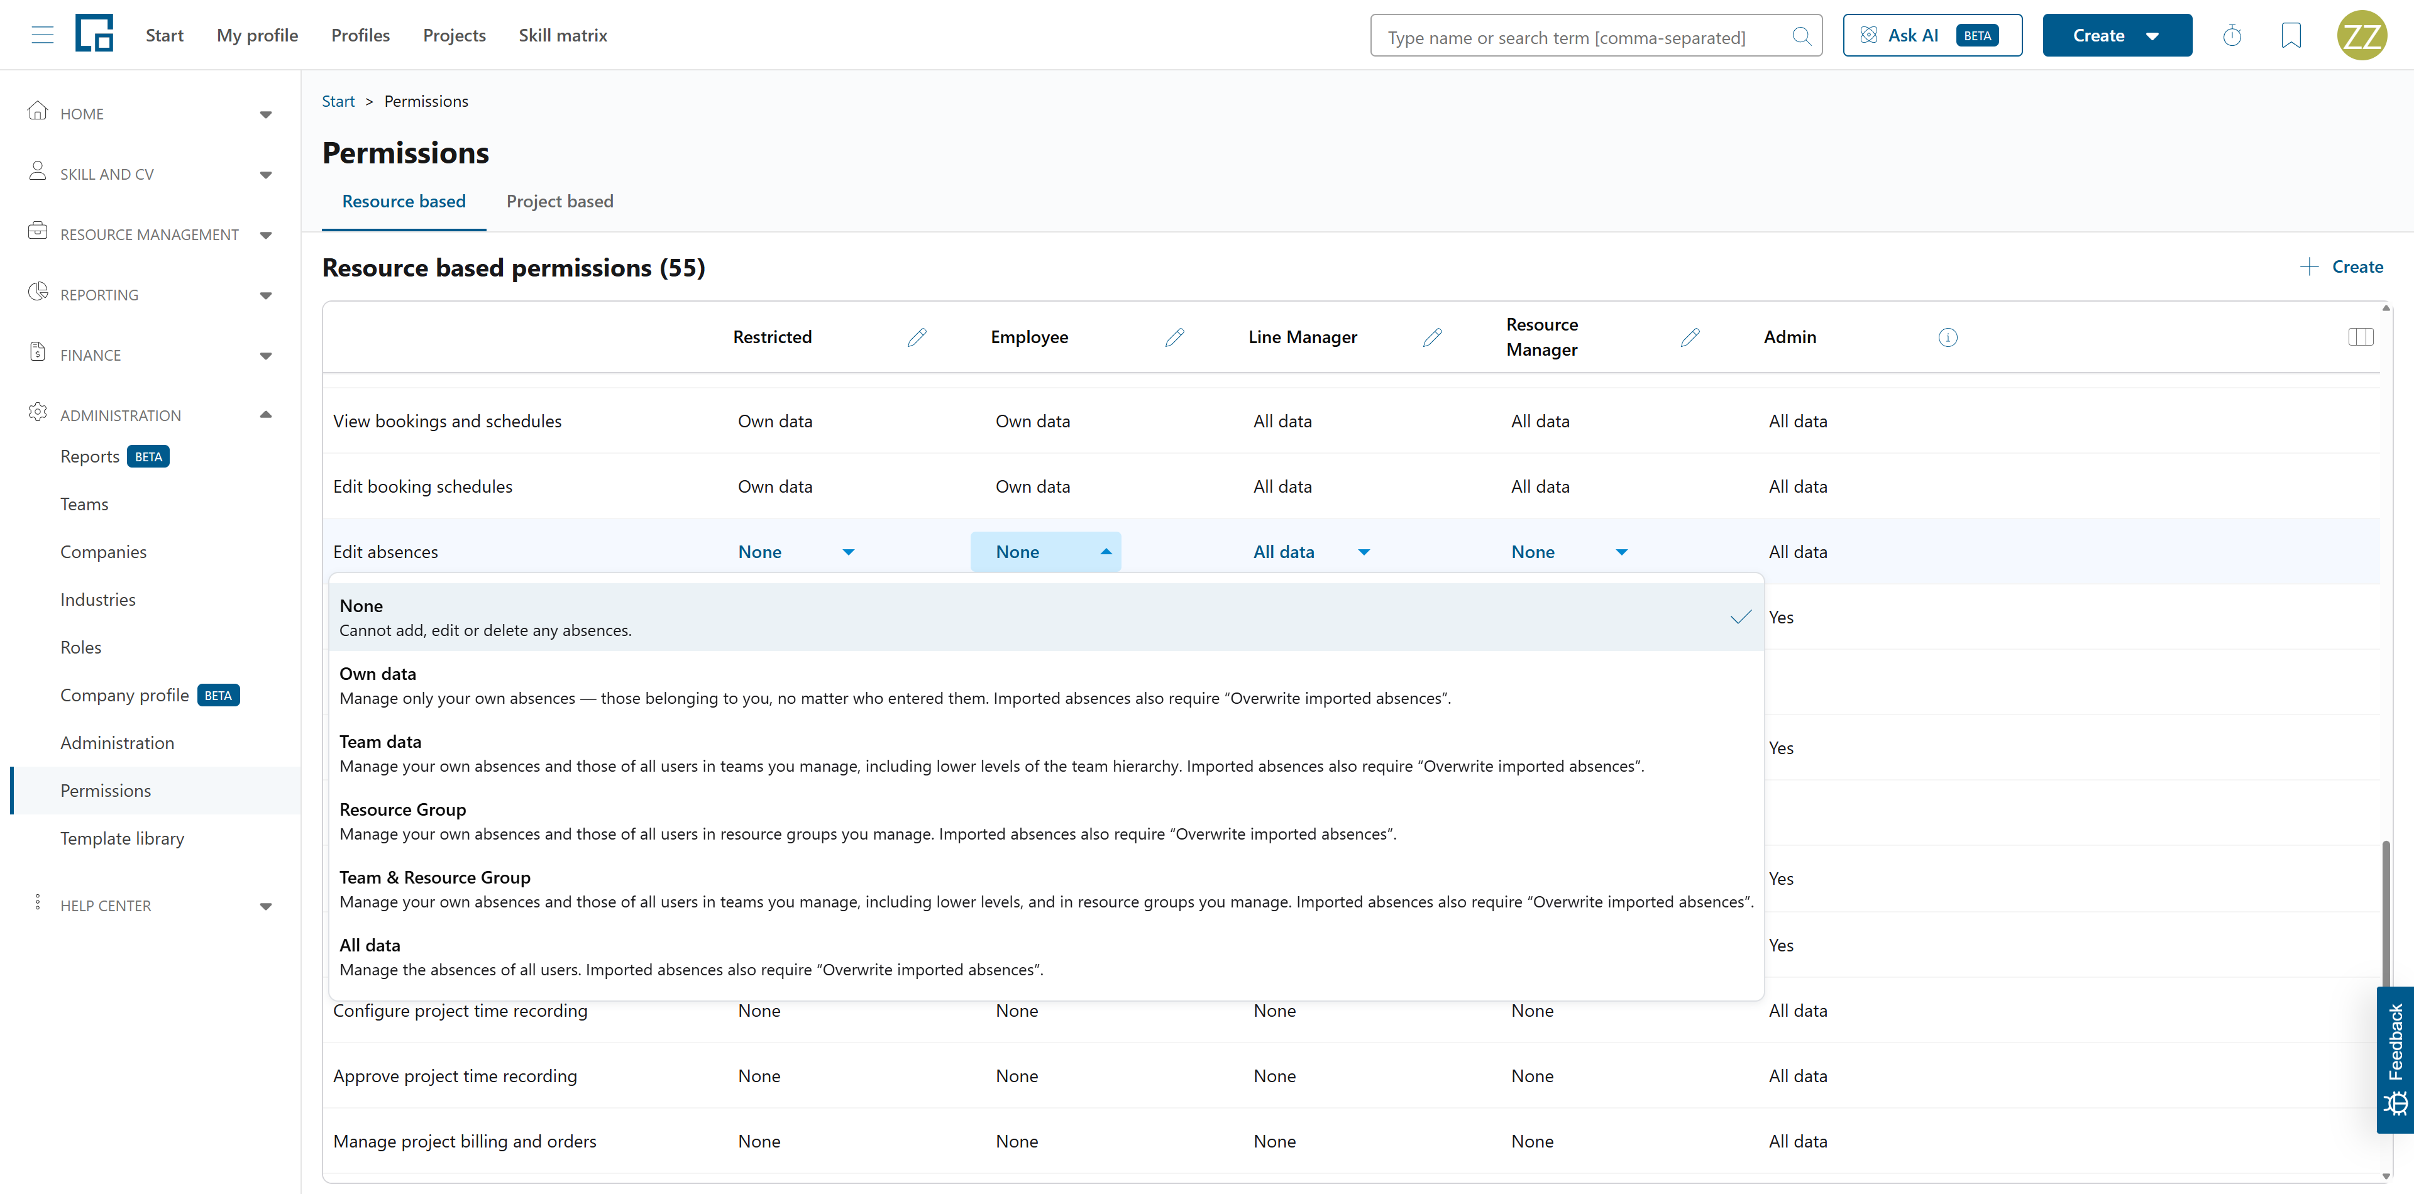Click the Home sidebar icon

click(x=38, y=111)
